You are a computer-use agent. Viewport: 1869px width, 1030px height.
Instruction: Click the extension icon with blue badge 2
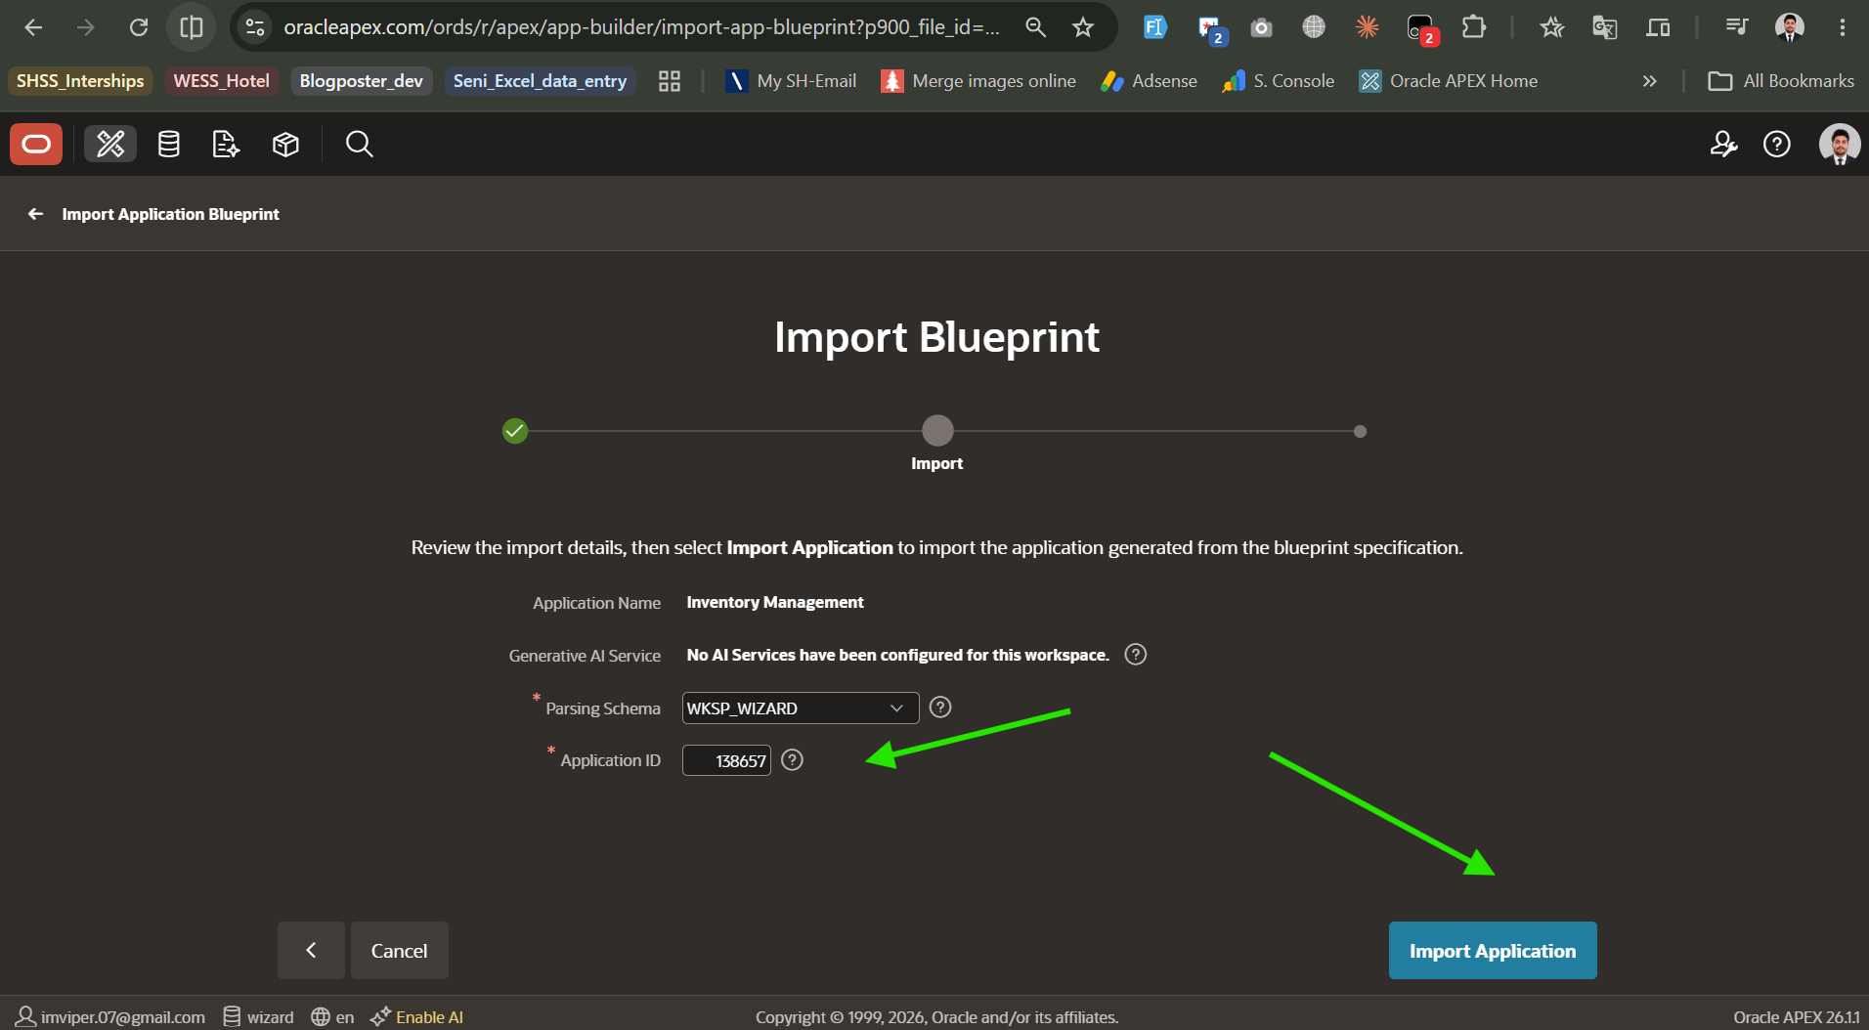point(1211,29)
